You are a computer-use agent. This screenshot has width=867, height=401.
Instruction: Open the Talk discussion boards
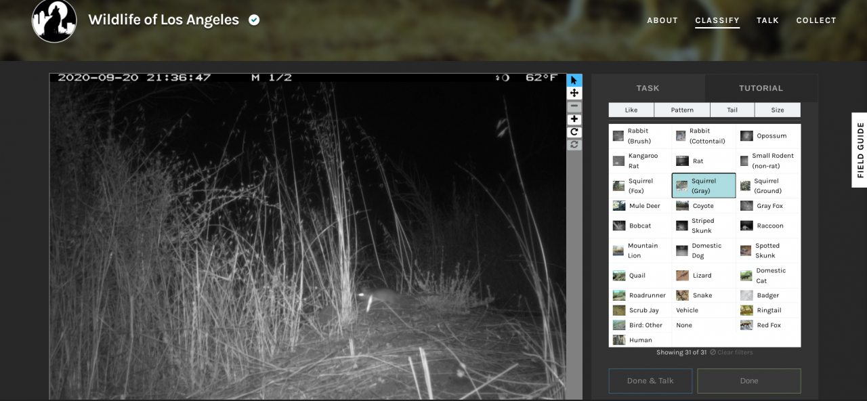coord(767,20)
